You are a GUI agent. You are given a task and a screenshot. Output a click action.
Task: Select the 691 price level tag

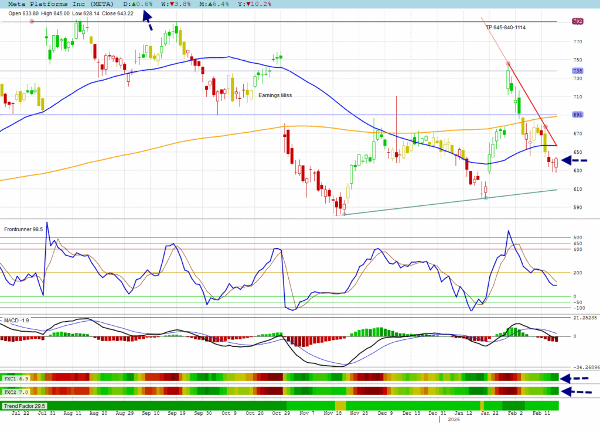[577, 115]
